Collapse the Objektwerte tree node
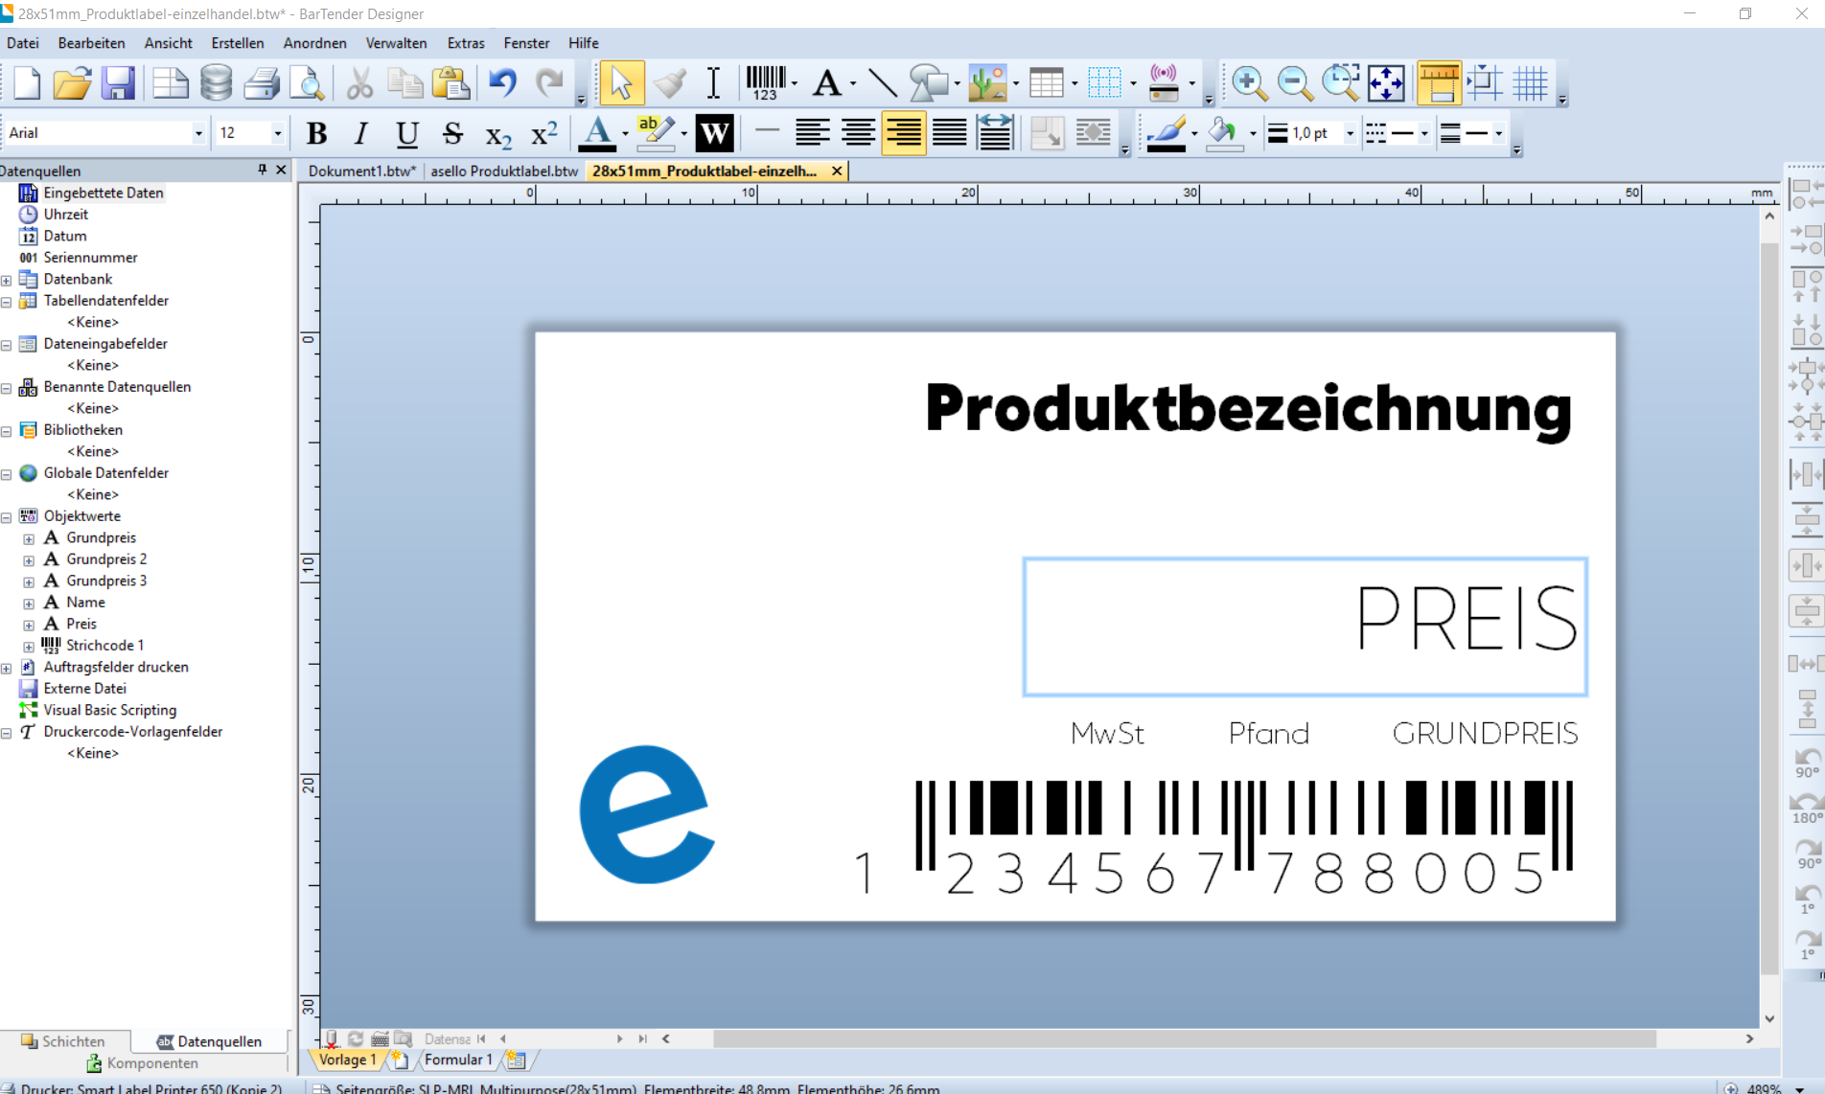1825x1094 pixels. click(7, 517)
